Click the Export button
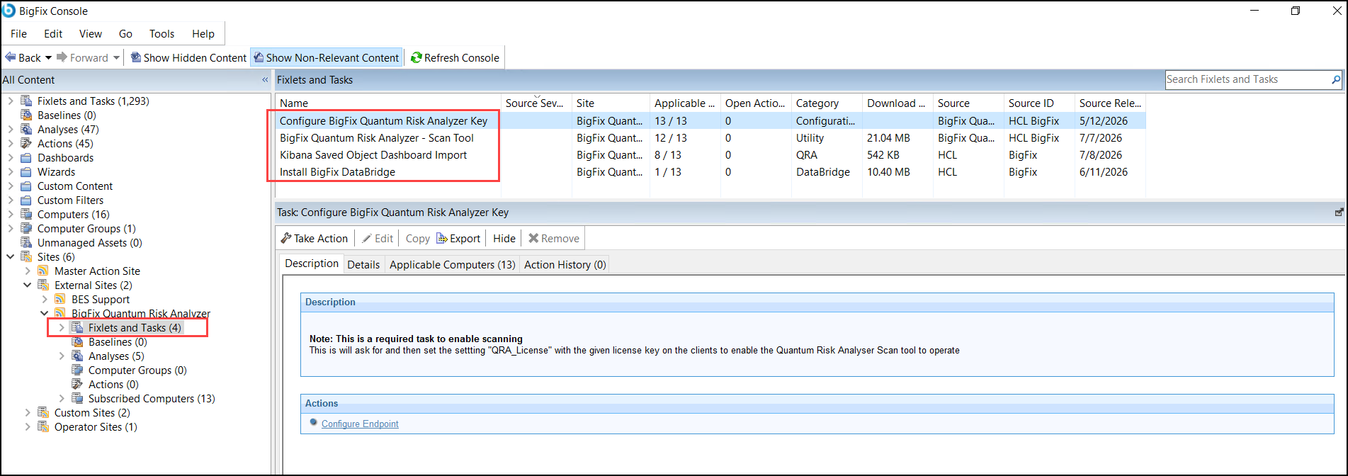This screenshot has width=1348, height=476. click(458, 238)
